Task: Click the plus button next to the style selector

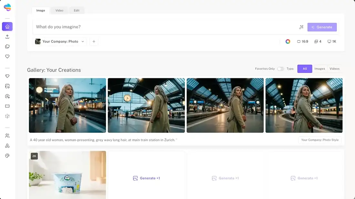Action: tap(94, 42)
